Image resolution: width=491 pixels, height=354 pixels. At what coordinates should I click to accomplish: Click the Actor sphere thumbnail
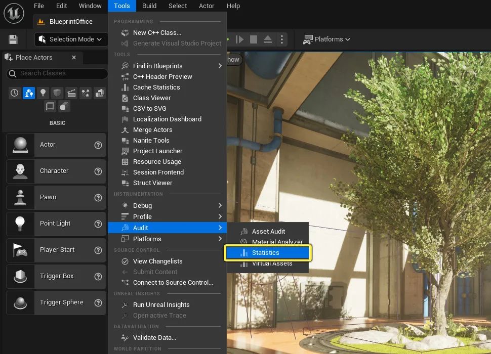click(x=20, y=145)
